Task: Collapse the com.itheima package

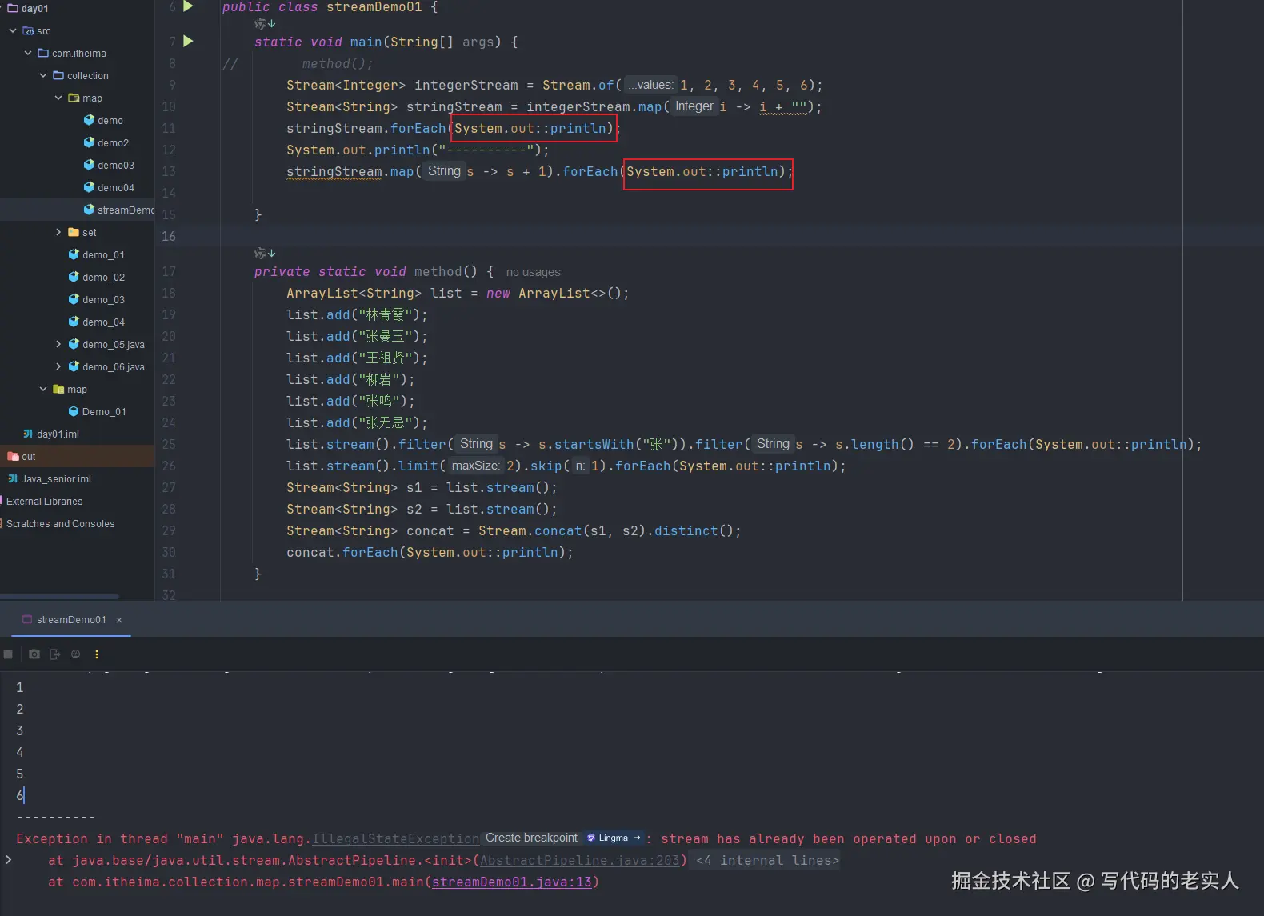Action: pos(28,53)
